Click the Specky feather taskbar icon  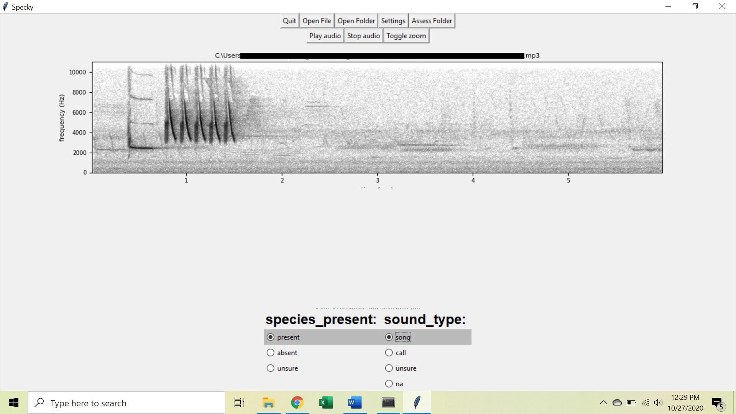click(417, 402)
